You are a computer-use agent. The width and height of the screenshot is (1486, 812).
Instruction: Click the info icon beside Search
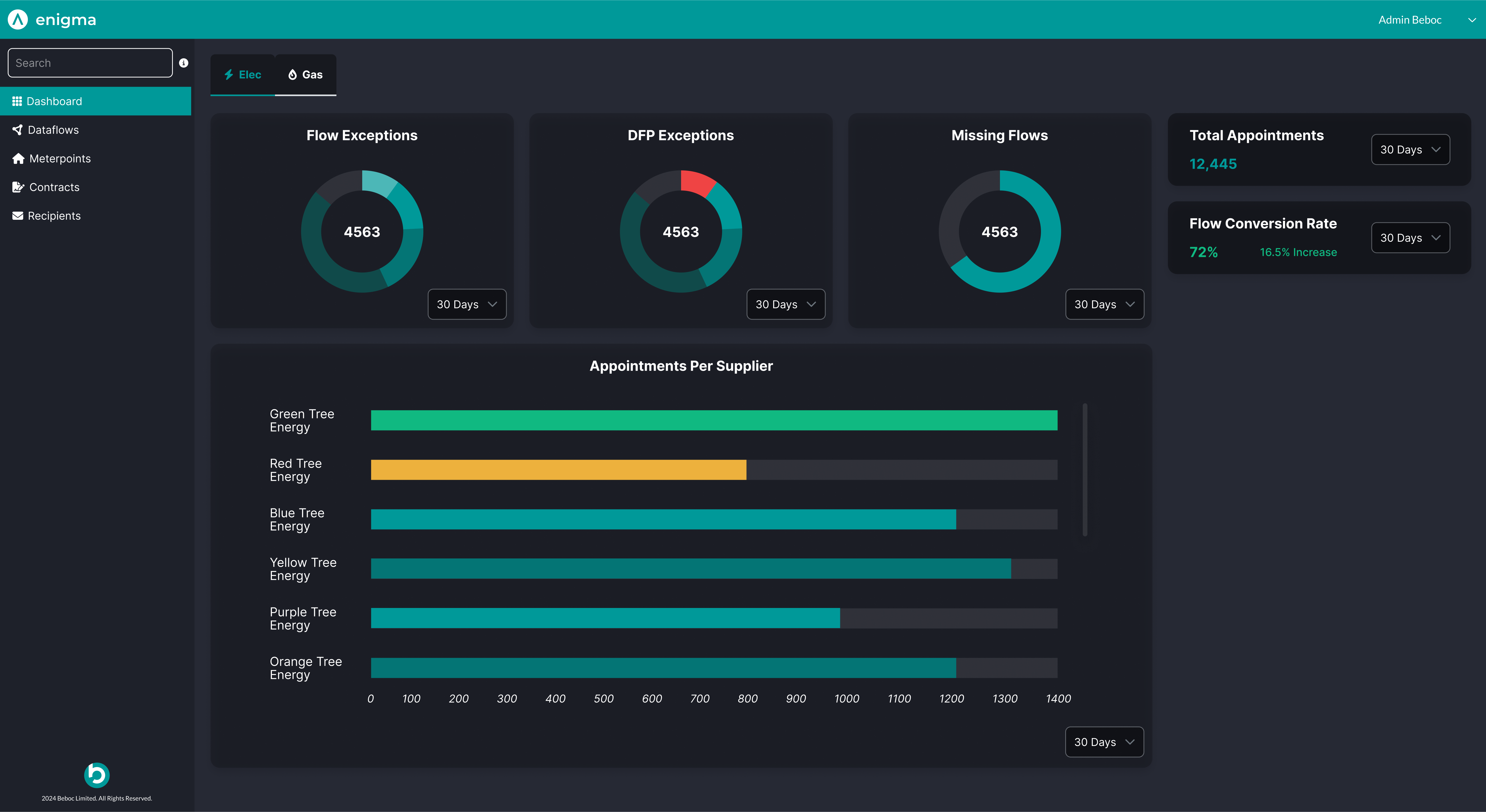click(183, 63)
